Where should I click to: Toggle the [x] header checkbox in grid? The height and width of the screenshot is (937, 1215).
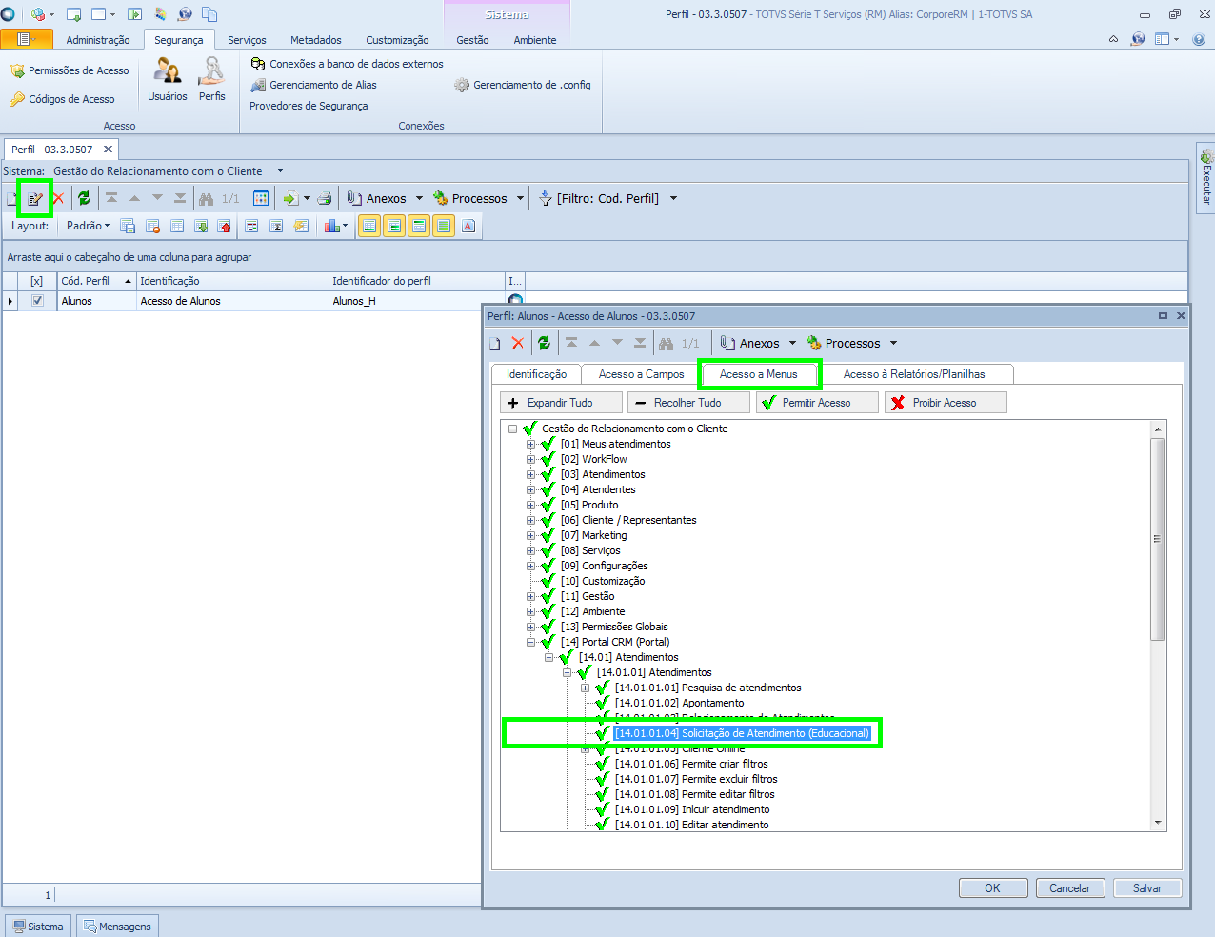tap(37, 281)
